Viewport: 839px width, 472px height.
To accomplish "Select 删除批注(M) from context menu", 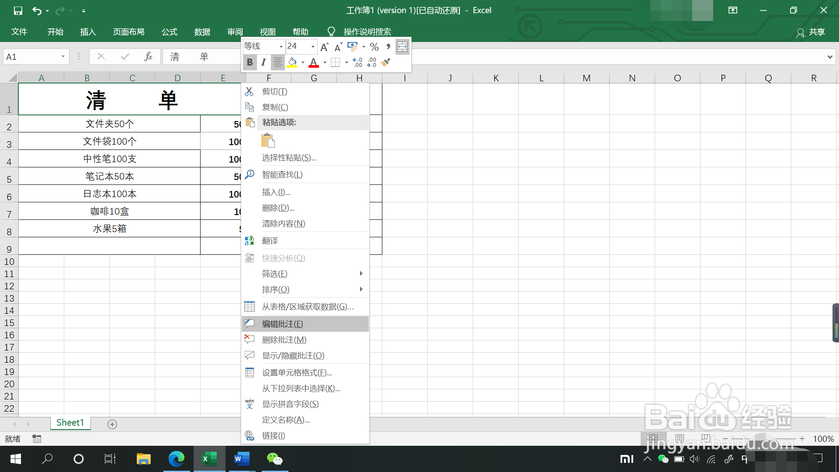I will click(x=284, y=340).
